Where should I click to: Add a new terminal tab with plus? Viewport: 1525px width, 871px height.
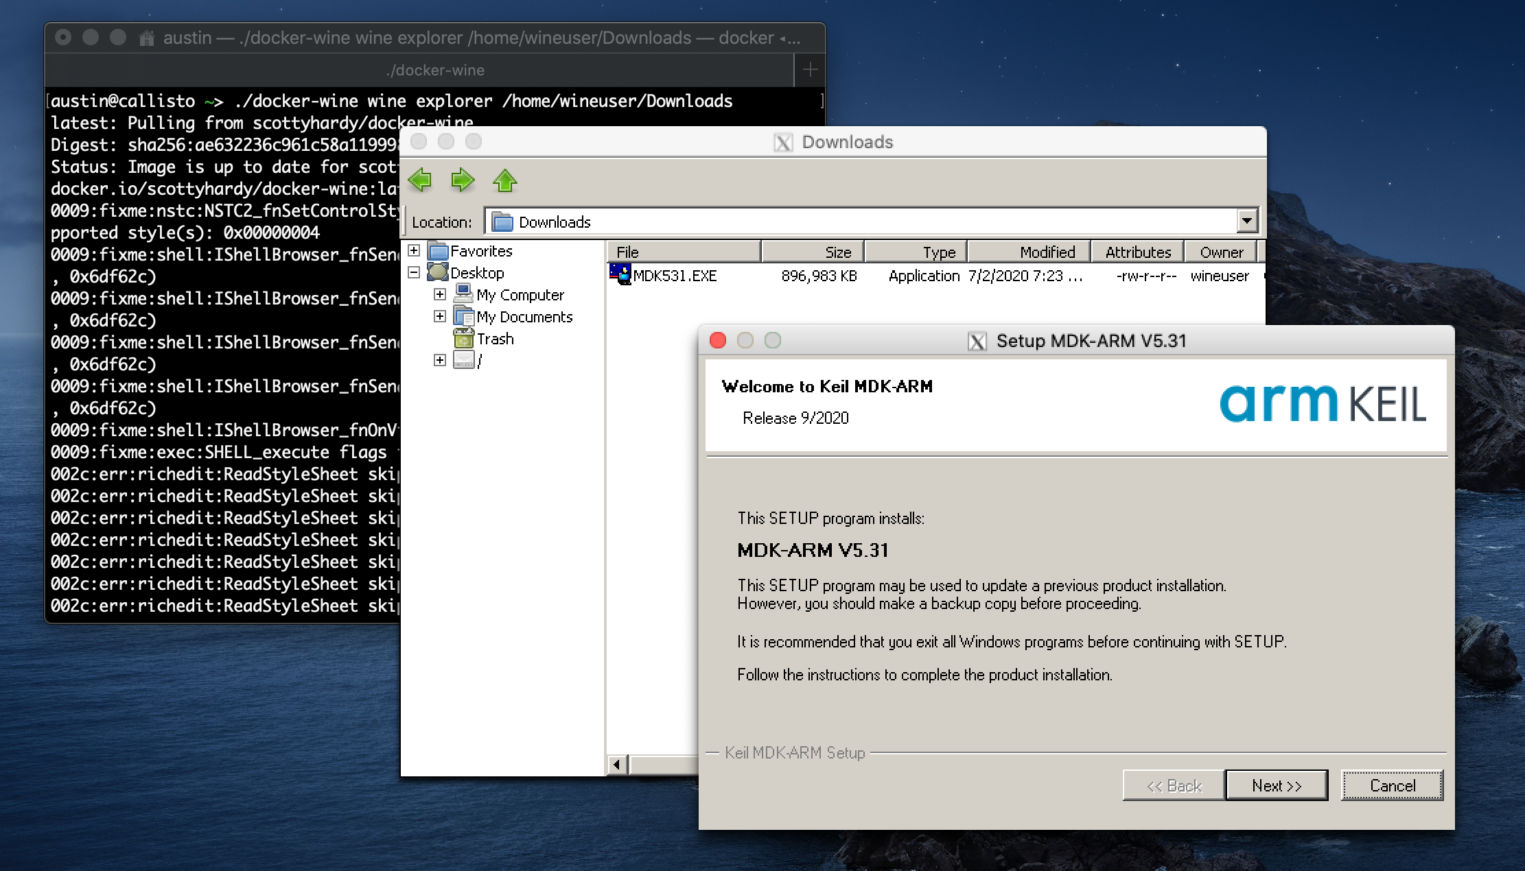coord(810,69)
